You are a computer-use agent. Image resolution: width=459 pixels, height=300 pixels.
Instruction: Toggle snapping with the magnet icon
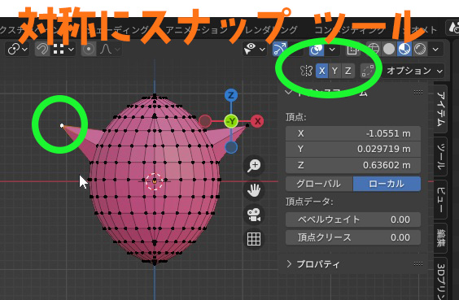tap(42, 49)
